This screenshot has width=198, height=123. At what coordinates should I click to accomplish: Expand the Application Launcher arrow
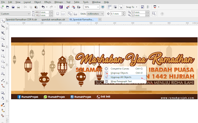[159, 7]
